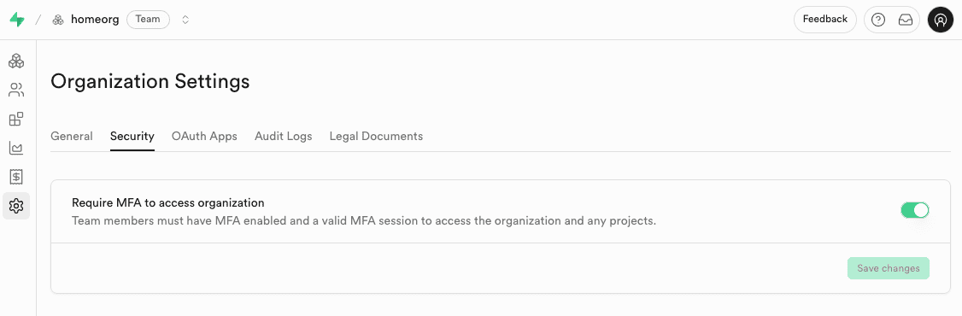Viewport: 962px width, 316px height.
Task: Switch to the General tab
Action: [x=71, y=136]
